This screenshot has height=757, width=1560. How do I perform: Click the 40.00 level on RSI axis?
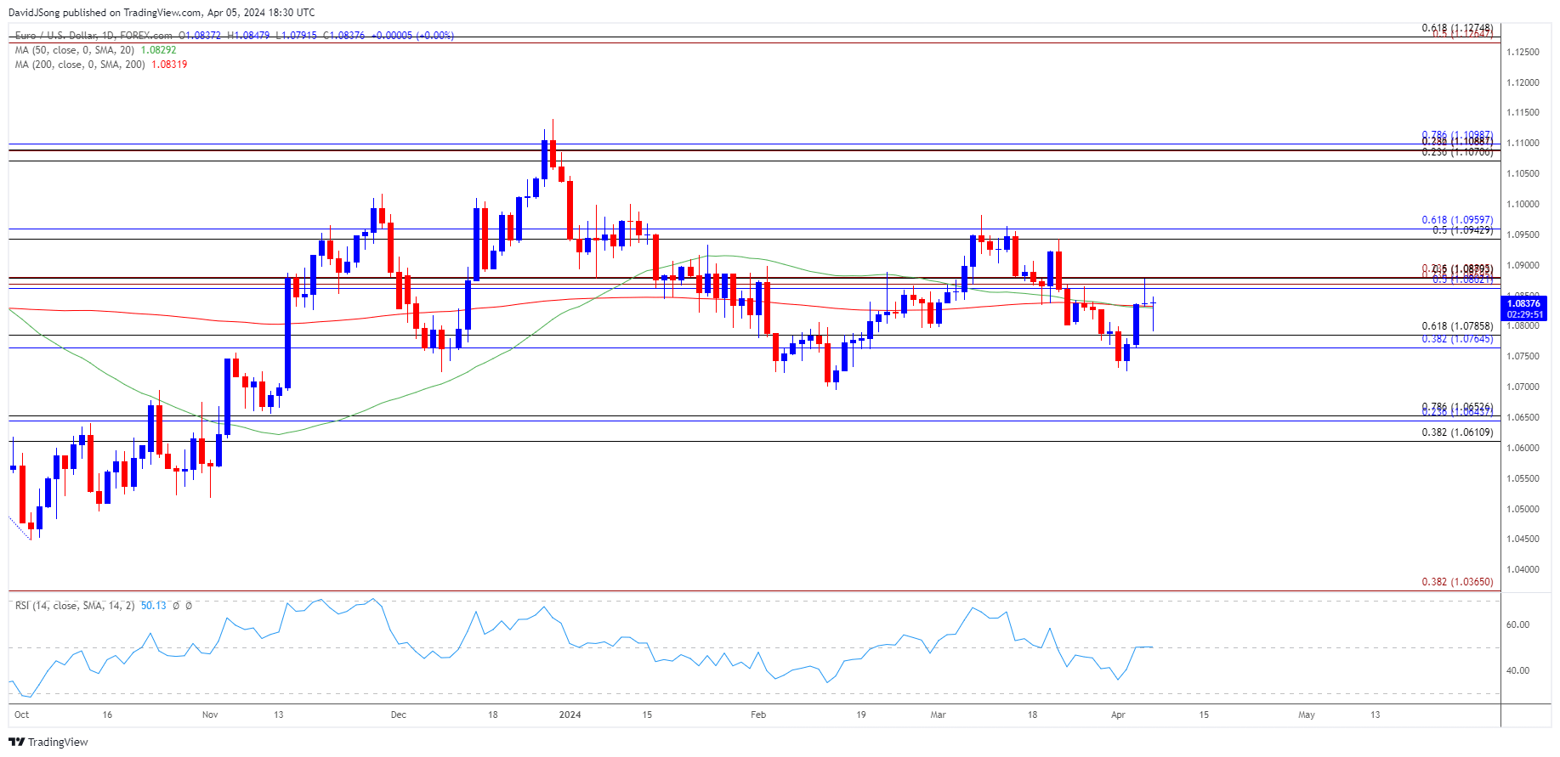coord(1517,671)
